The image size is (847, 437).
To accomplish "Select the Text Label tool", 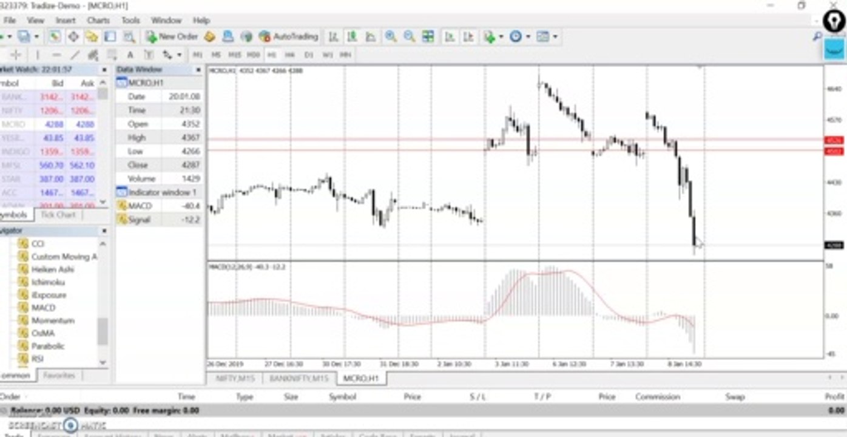I will point(148,55).
